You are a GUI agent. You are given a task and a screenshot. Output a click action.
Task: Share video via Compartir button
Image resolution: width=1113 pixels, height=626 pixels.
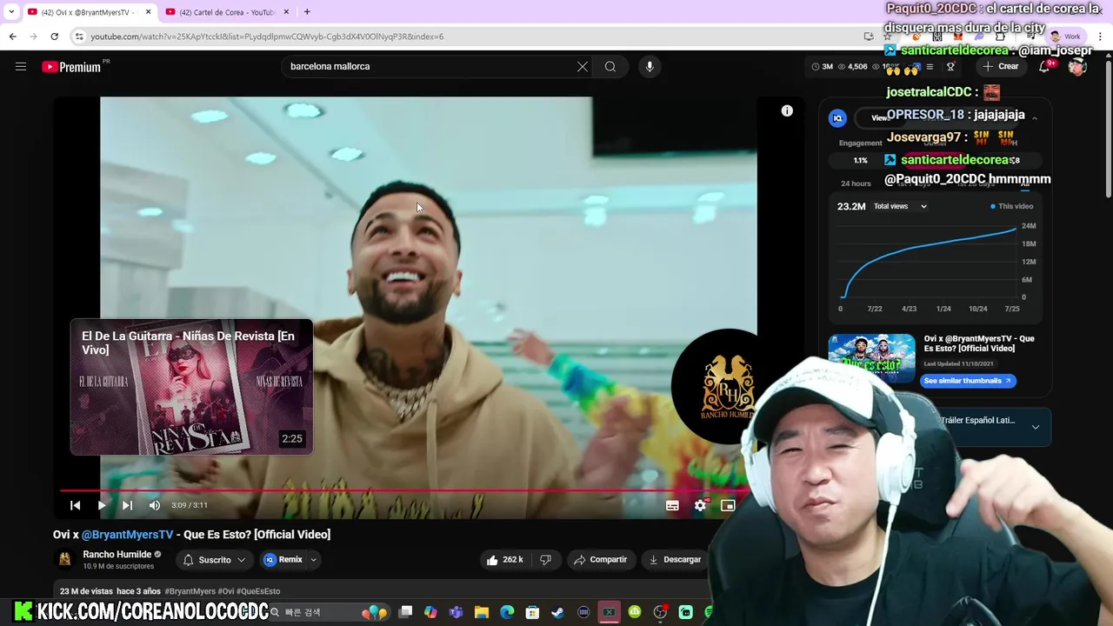pos(600,560)
